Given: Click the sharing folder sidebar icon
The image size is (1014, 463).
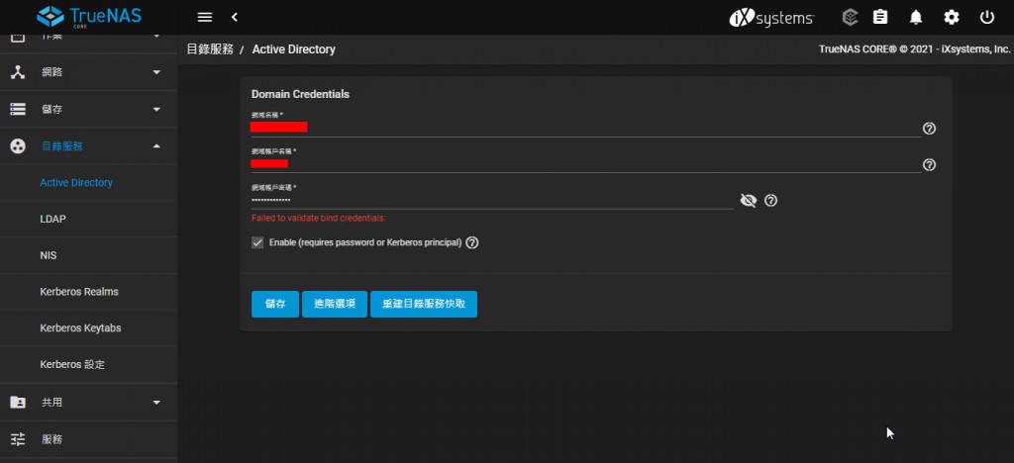Looking at the screenshot, I should tap(18, 403).
